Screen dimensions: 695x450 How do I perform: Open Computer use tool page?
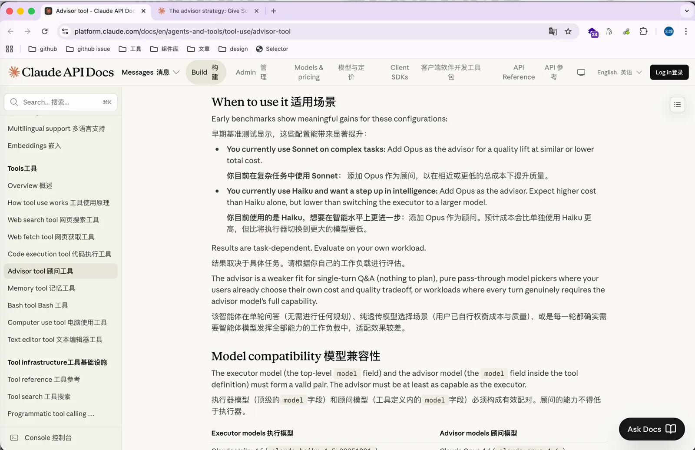click(x=57, y=323)
